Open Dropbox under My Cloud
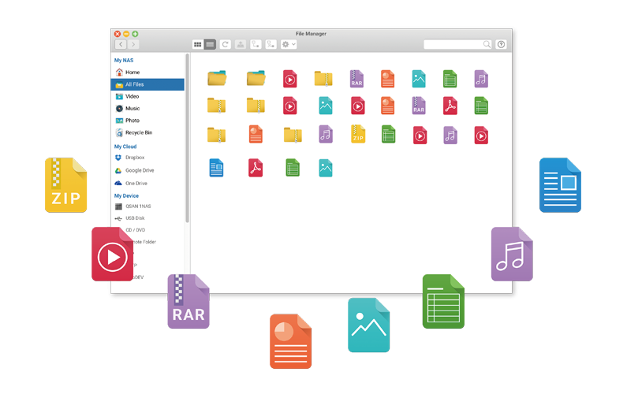 135,158
